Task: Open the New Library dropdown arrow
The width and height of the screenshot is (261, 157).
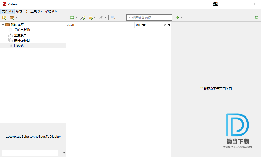Action: pos(16,17)
